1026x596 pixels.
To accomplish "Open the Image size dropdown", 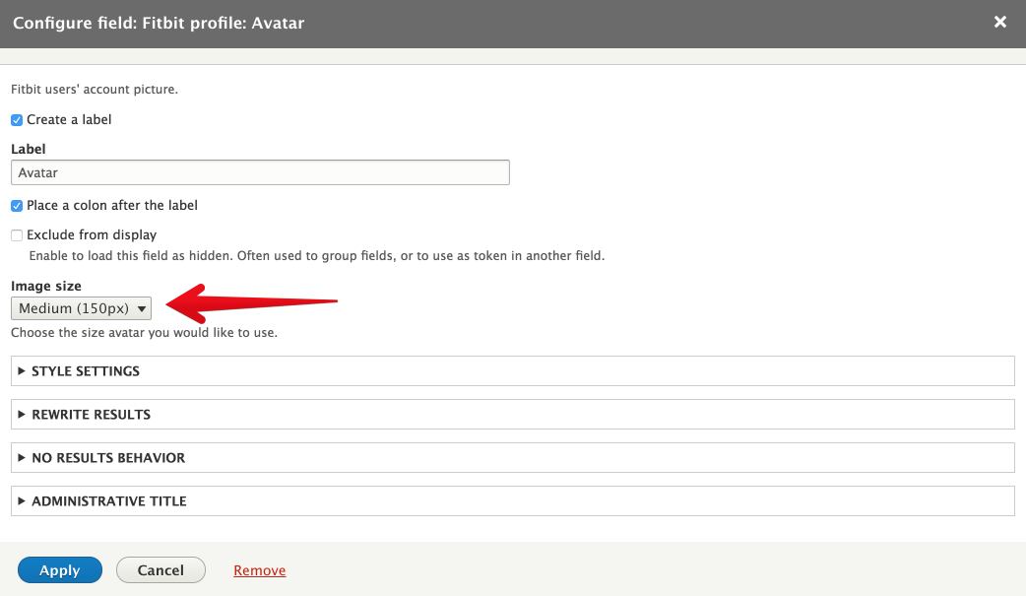I will tap(81, 308).
